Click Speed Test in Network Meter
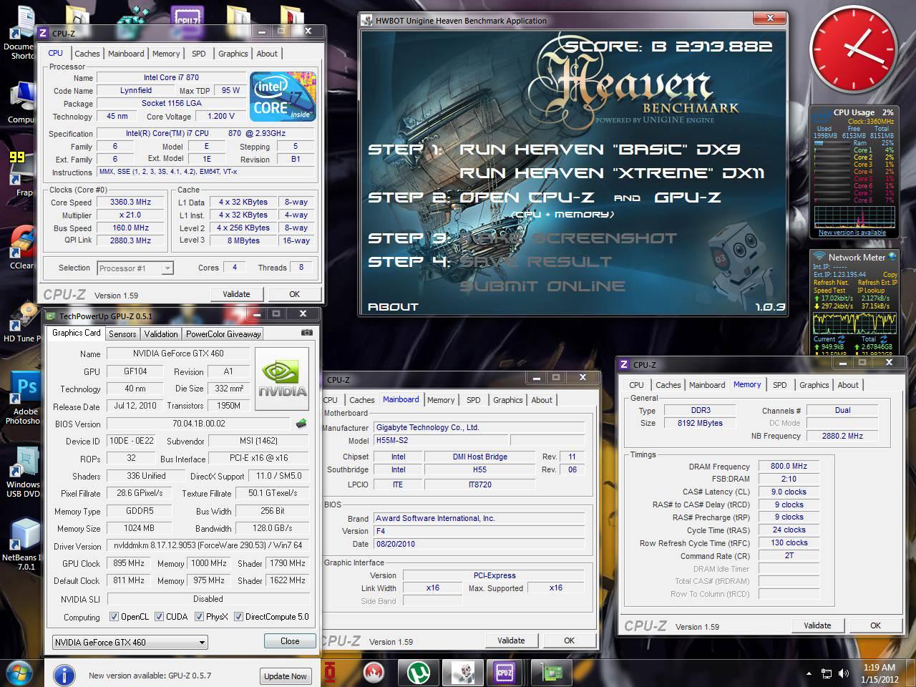 point(829,291)
